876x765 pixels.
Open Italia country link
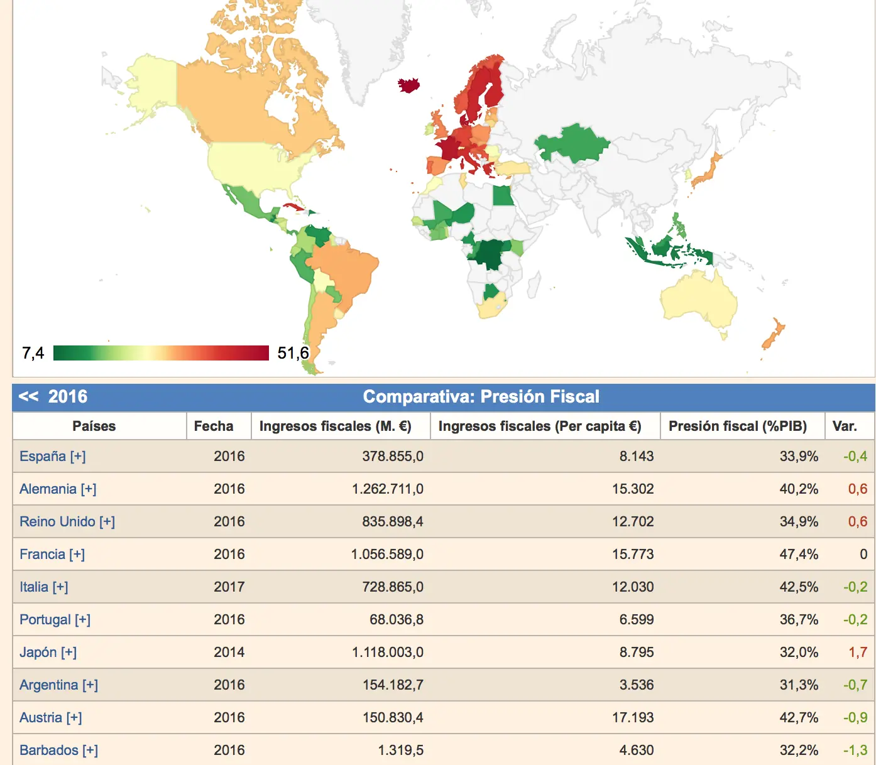click(x=34, y=587)
